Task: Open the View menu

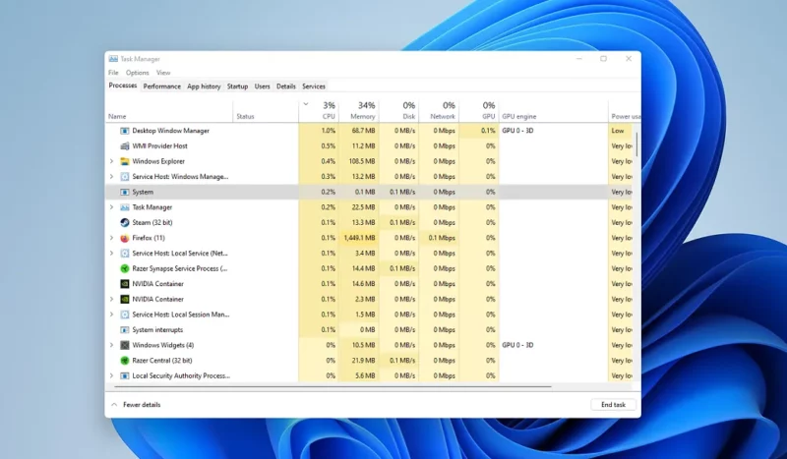Action: pos(163,73)
